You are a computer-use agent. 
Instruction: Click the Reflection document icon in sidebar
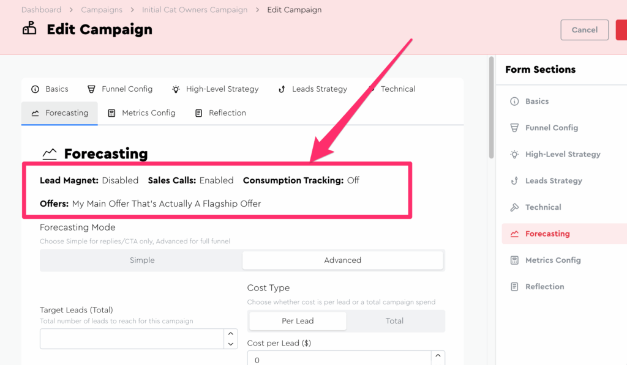tap(514, 287)
